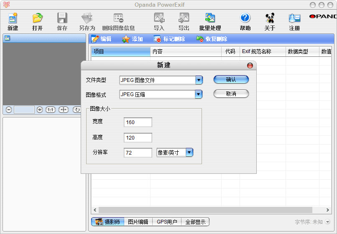Click the 内容 column header
This screenshot has height=234, width=337.
[x=186, y=51]
